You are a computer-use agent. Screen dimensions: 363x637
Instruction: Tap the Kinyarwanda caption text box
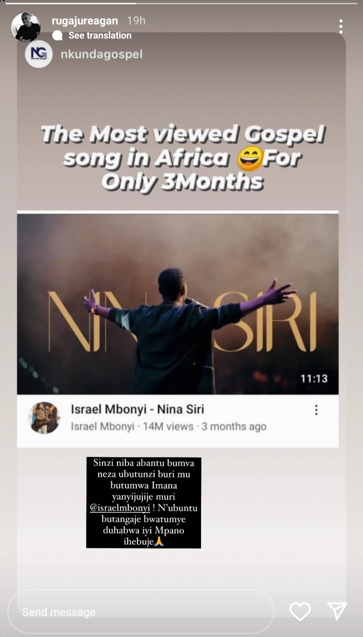tap(144, 502)
